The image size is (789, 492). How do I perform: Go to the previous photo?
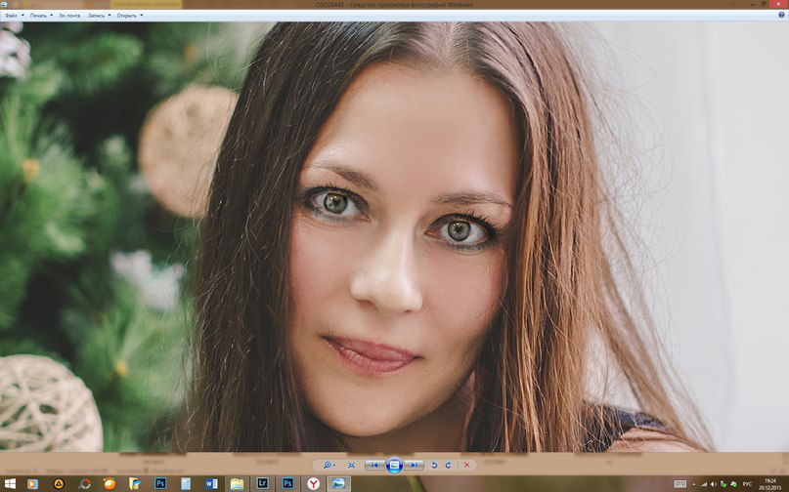pyautogui.click(x=374, y=466)
